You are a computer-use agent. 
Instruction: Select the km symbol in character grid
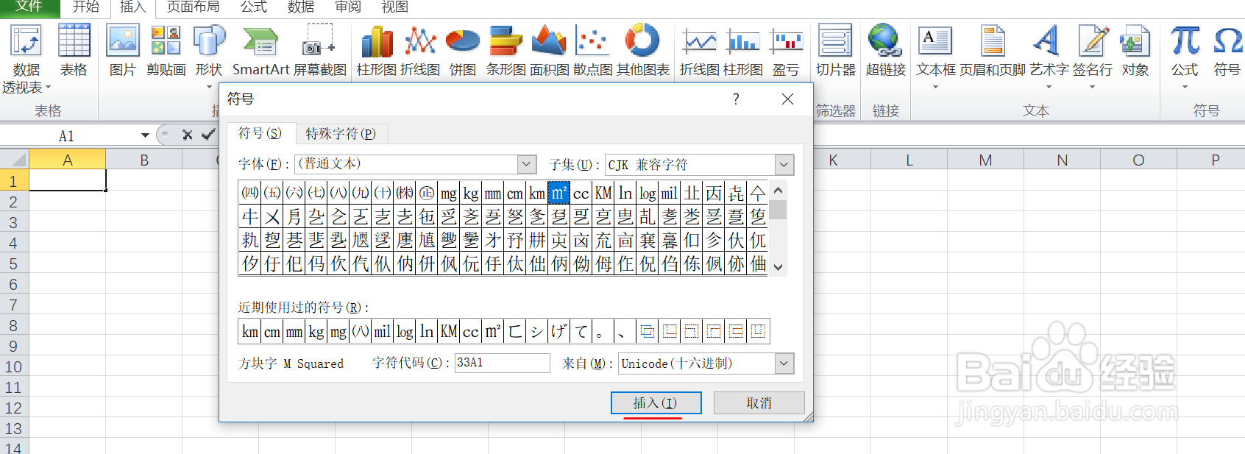(537, 193)
